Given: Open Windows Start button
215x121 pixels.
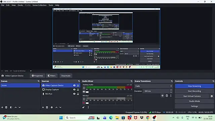Looking at the screenshot, I should pyautogui.click(x=61, y=118).
